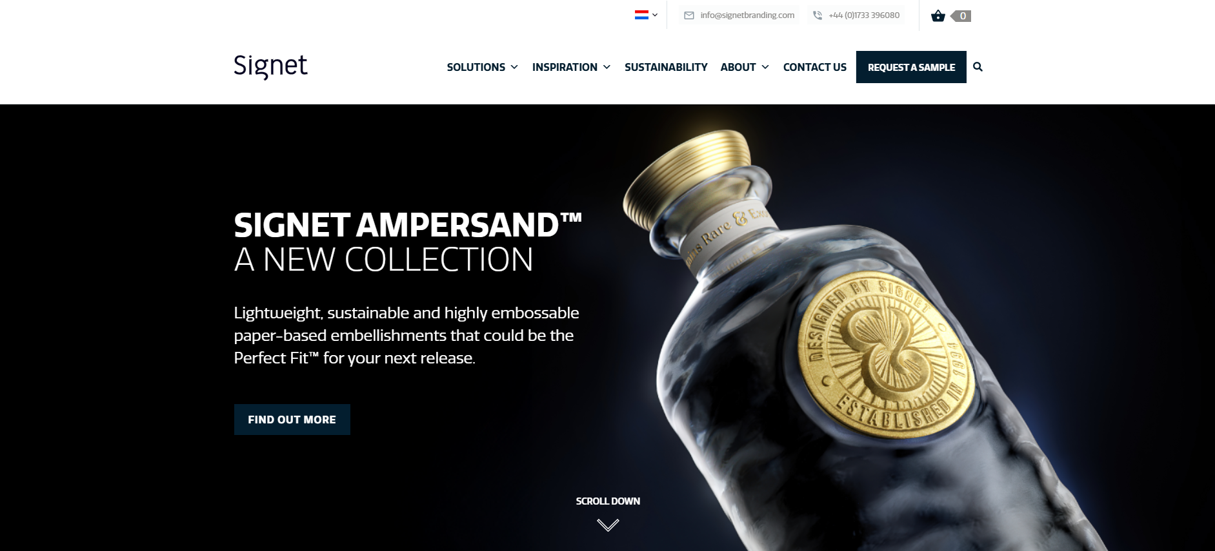
Task: Click the search magnifier icon
Action: tap(978, 66)
